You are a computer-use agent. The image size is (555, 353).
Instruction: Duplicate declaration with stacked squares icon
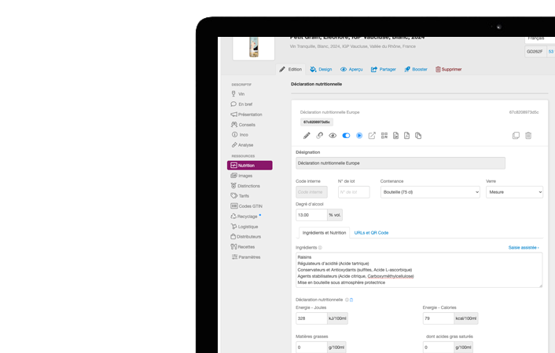pyautogui.click(x=516, y=136)
